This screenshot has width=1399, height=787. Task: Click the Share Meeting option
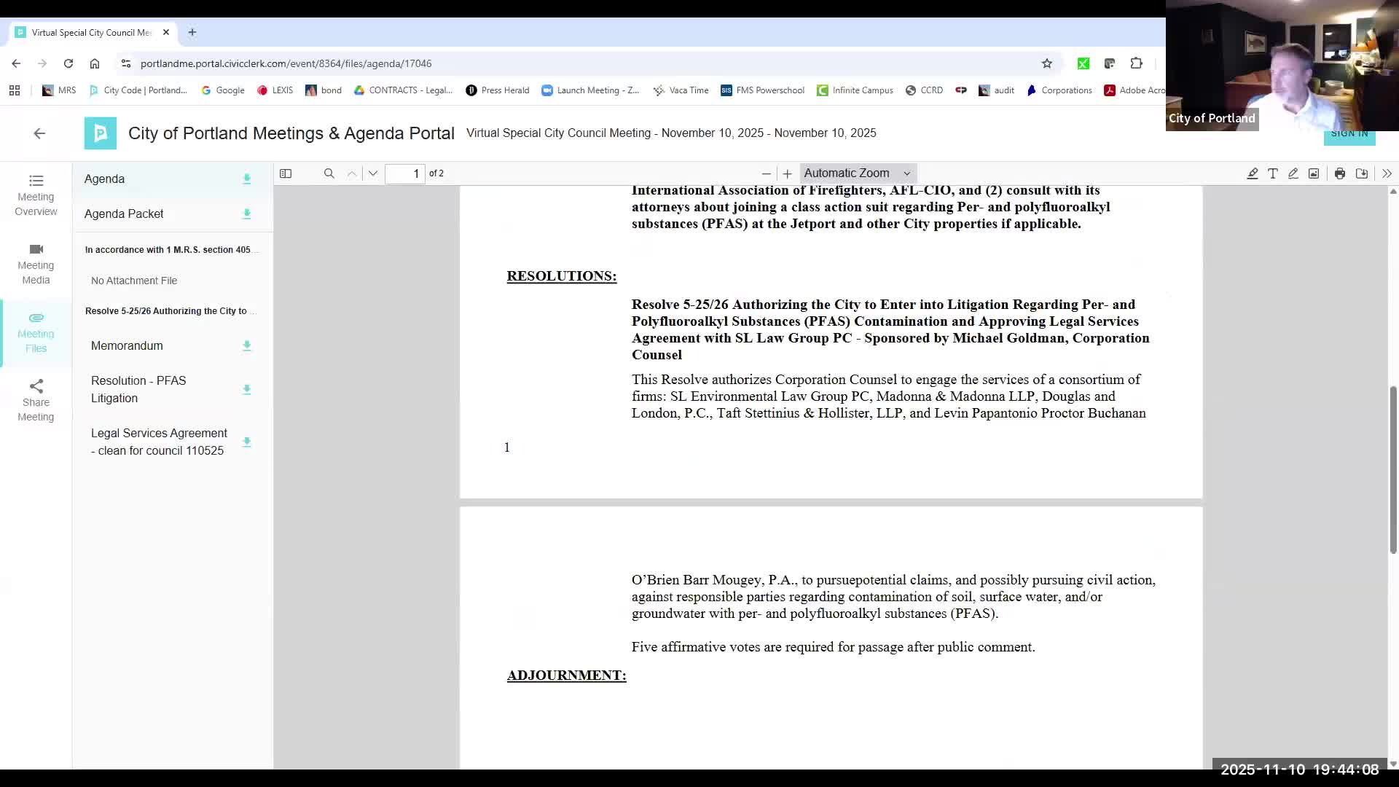[x=36, y=401]
